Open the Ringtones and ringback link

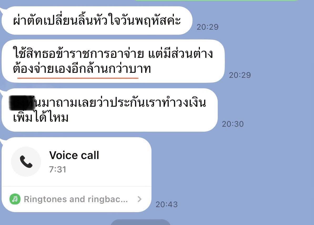click(76, 199)
